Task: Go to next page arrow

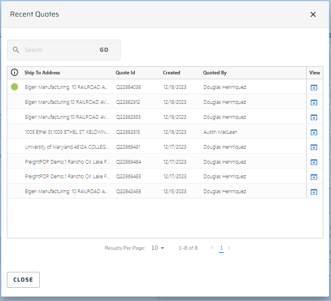Action: click(229, 248)
